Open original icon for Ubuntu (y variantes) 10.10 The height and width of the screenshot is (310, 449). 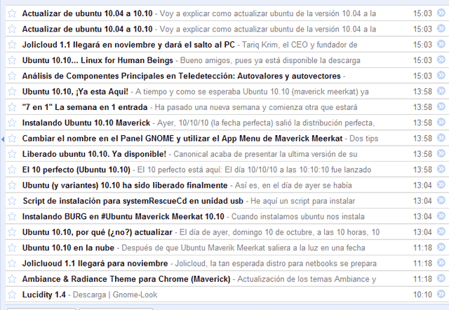pos(441,185)
